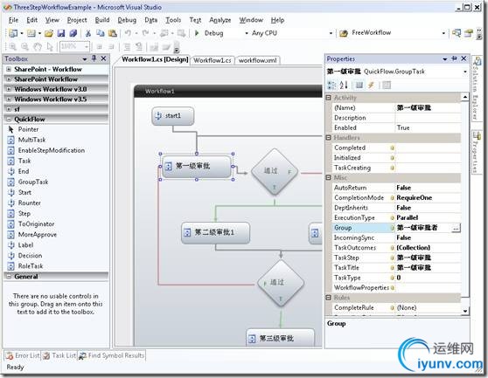
Task: Collapse the Activity property category
Action: 328,98
